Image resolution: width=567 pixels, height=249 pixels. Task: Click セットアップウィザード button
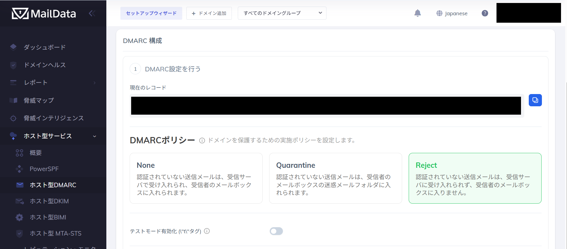(151, 13)
